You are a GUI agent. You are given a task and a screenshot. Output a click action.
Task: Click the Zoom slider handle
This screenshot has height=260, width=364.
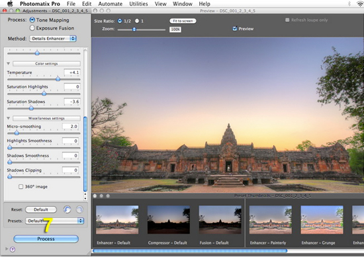(x=134, y=29)
